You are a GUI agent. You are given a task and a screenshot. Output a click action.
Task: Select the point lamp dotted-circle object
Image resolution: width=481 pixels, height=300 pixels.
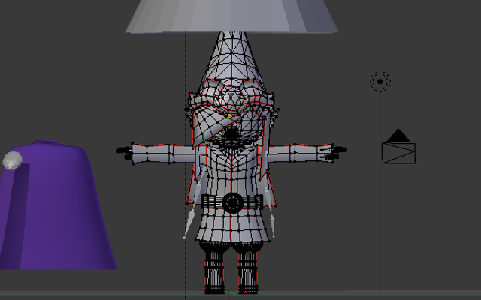tap(380, 82)
